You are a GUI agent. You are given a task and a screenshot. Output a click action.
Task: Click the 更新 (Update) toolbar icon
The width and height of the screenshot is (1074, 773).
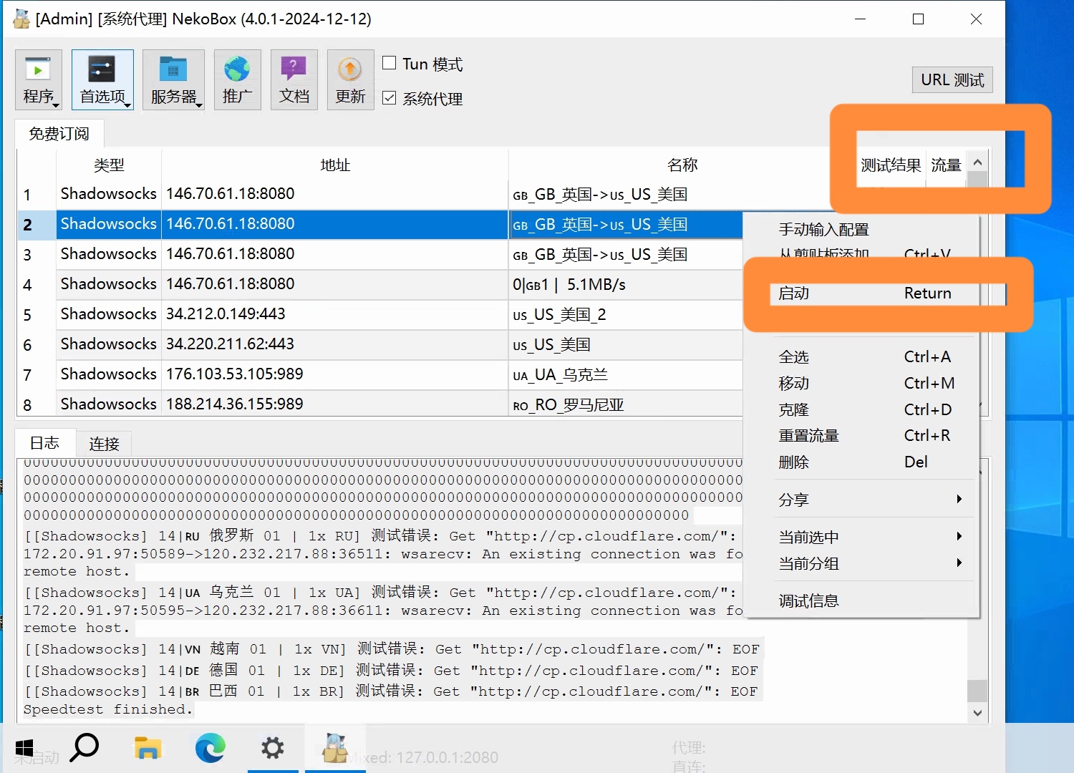(350, 79)
